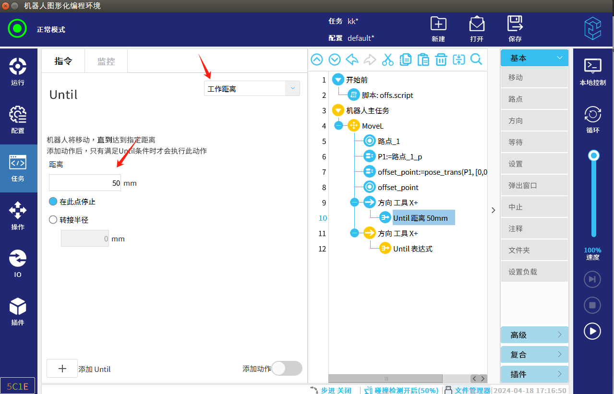Collapse the MoveL tree node
Viewport: 614px width, 394px height.
[x=338, y=126]
